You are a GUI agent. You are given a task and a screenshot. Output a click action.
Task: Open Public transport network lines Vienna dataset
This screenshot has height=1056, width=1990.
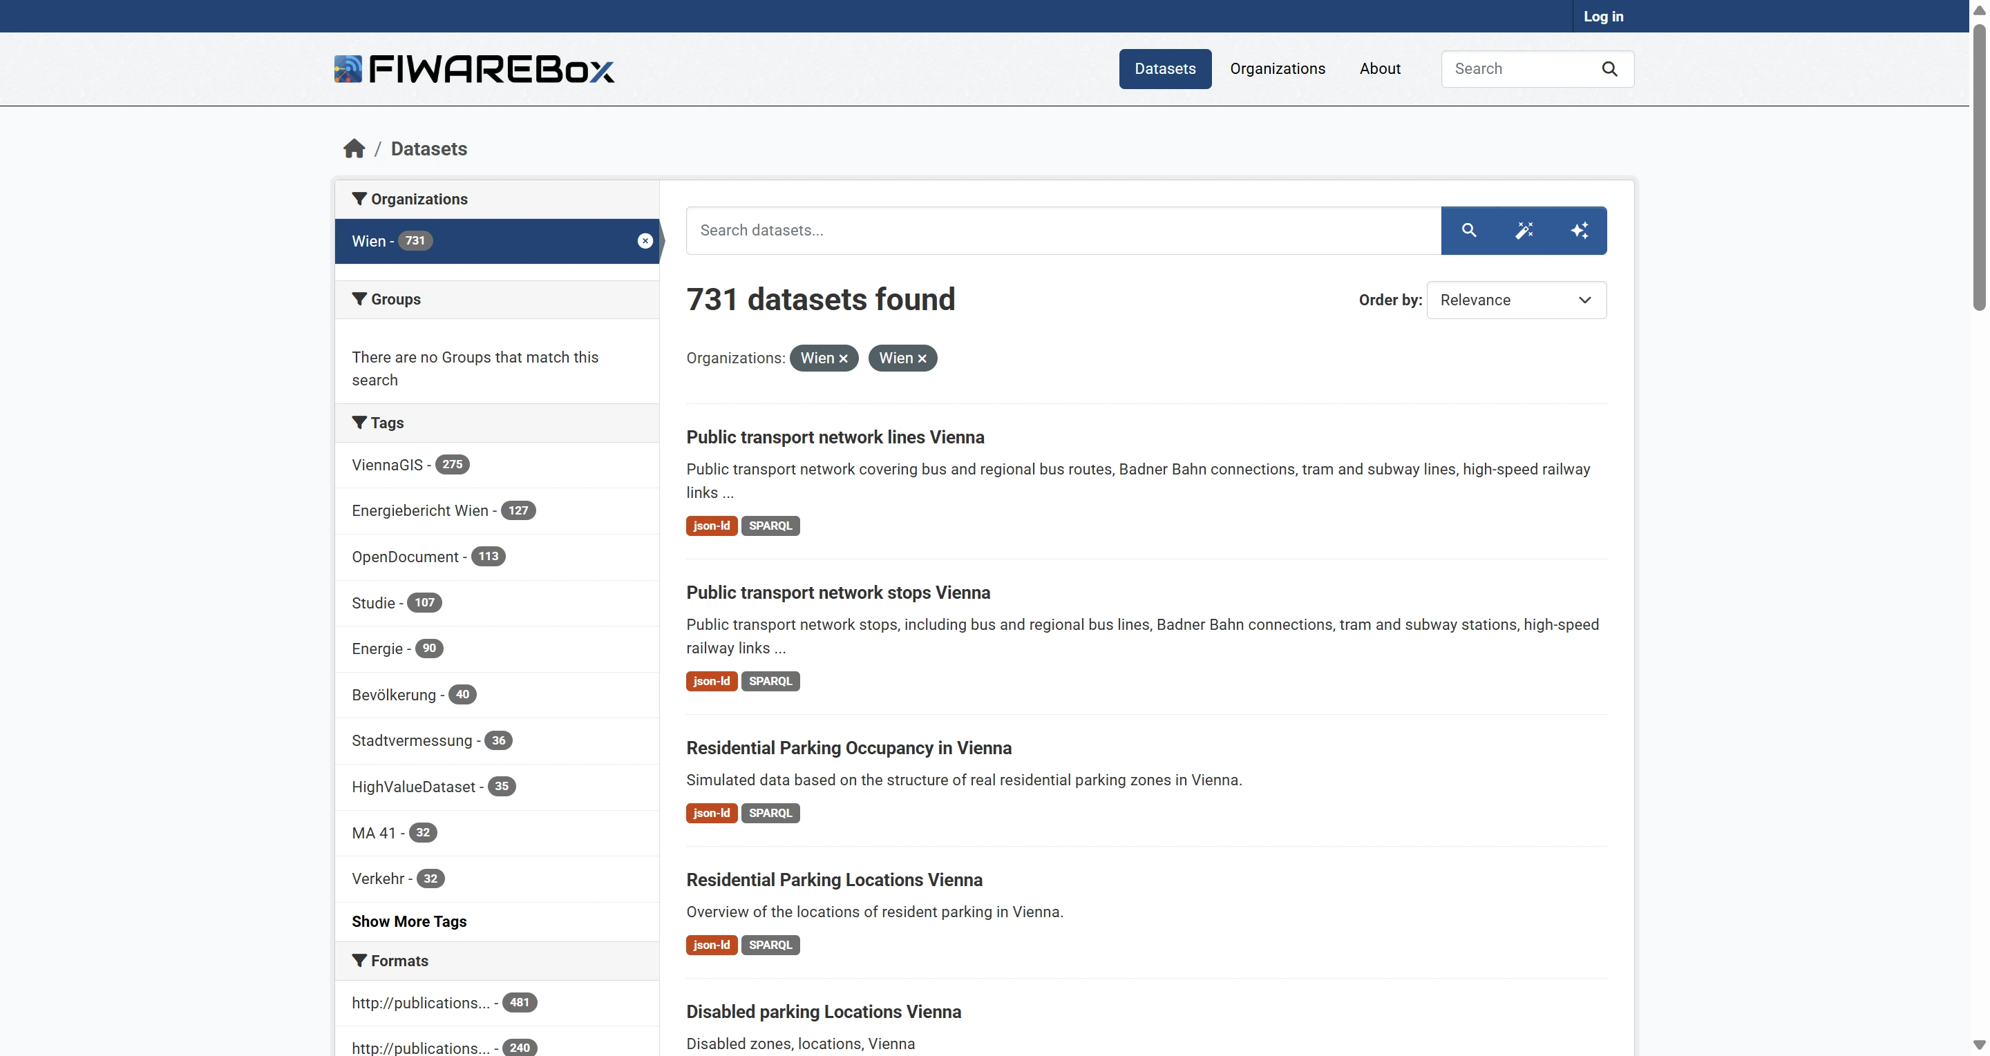[x=835, y=437]
